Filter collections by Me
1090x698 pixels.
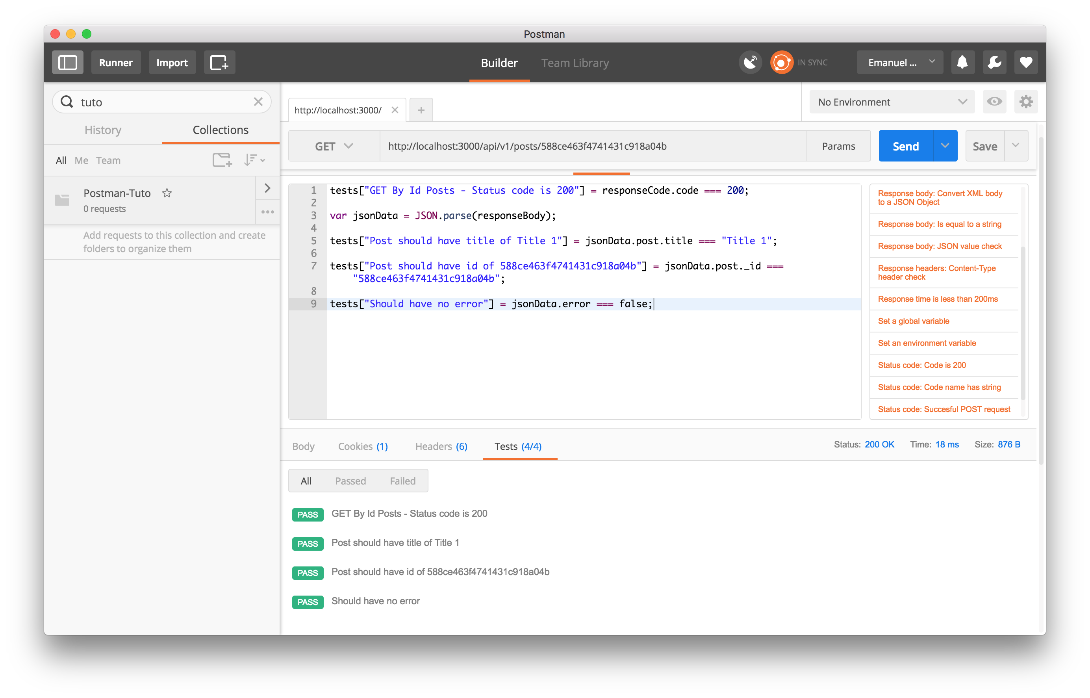[81, 160]
